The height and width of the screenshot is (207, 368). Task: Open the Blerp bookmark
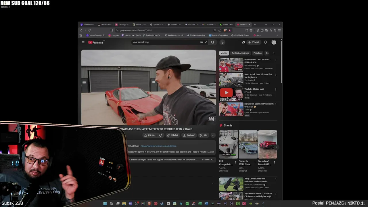point(257,35)
